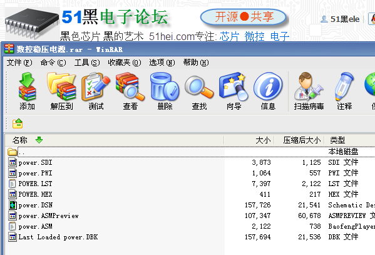Click the 删除 (Delete) trash bin icon
This screenshot has width=375, height=255.
(x=165, y=86)
